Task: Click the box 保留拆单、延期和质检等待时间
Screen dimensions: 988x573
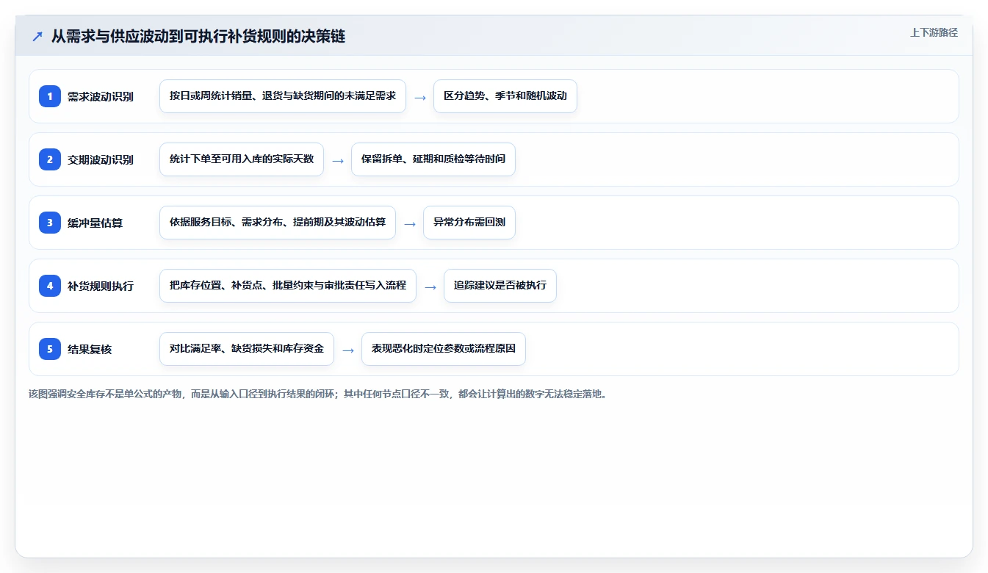Action: 433,159
